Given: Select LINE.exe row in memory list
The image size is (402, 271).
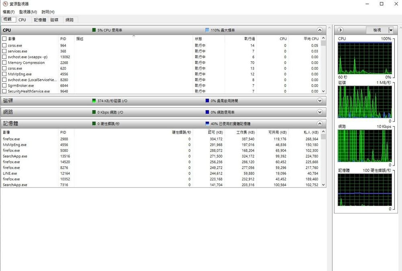Looking at the screenshot, I should (10, 174).
